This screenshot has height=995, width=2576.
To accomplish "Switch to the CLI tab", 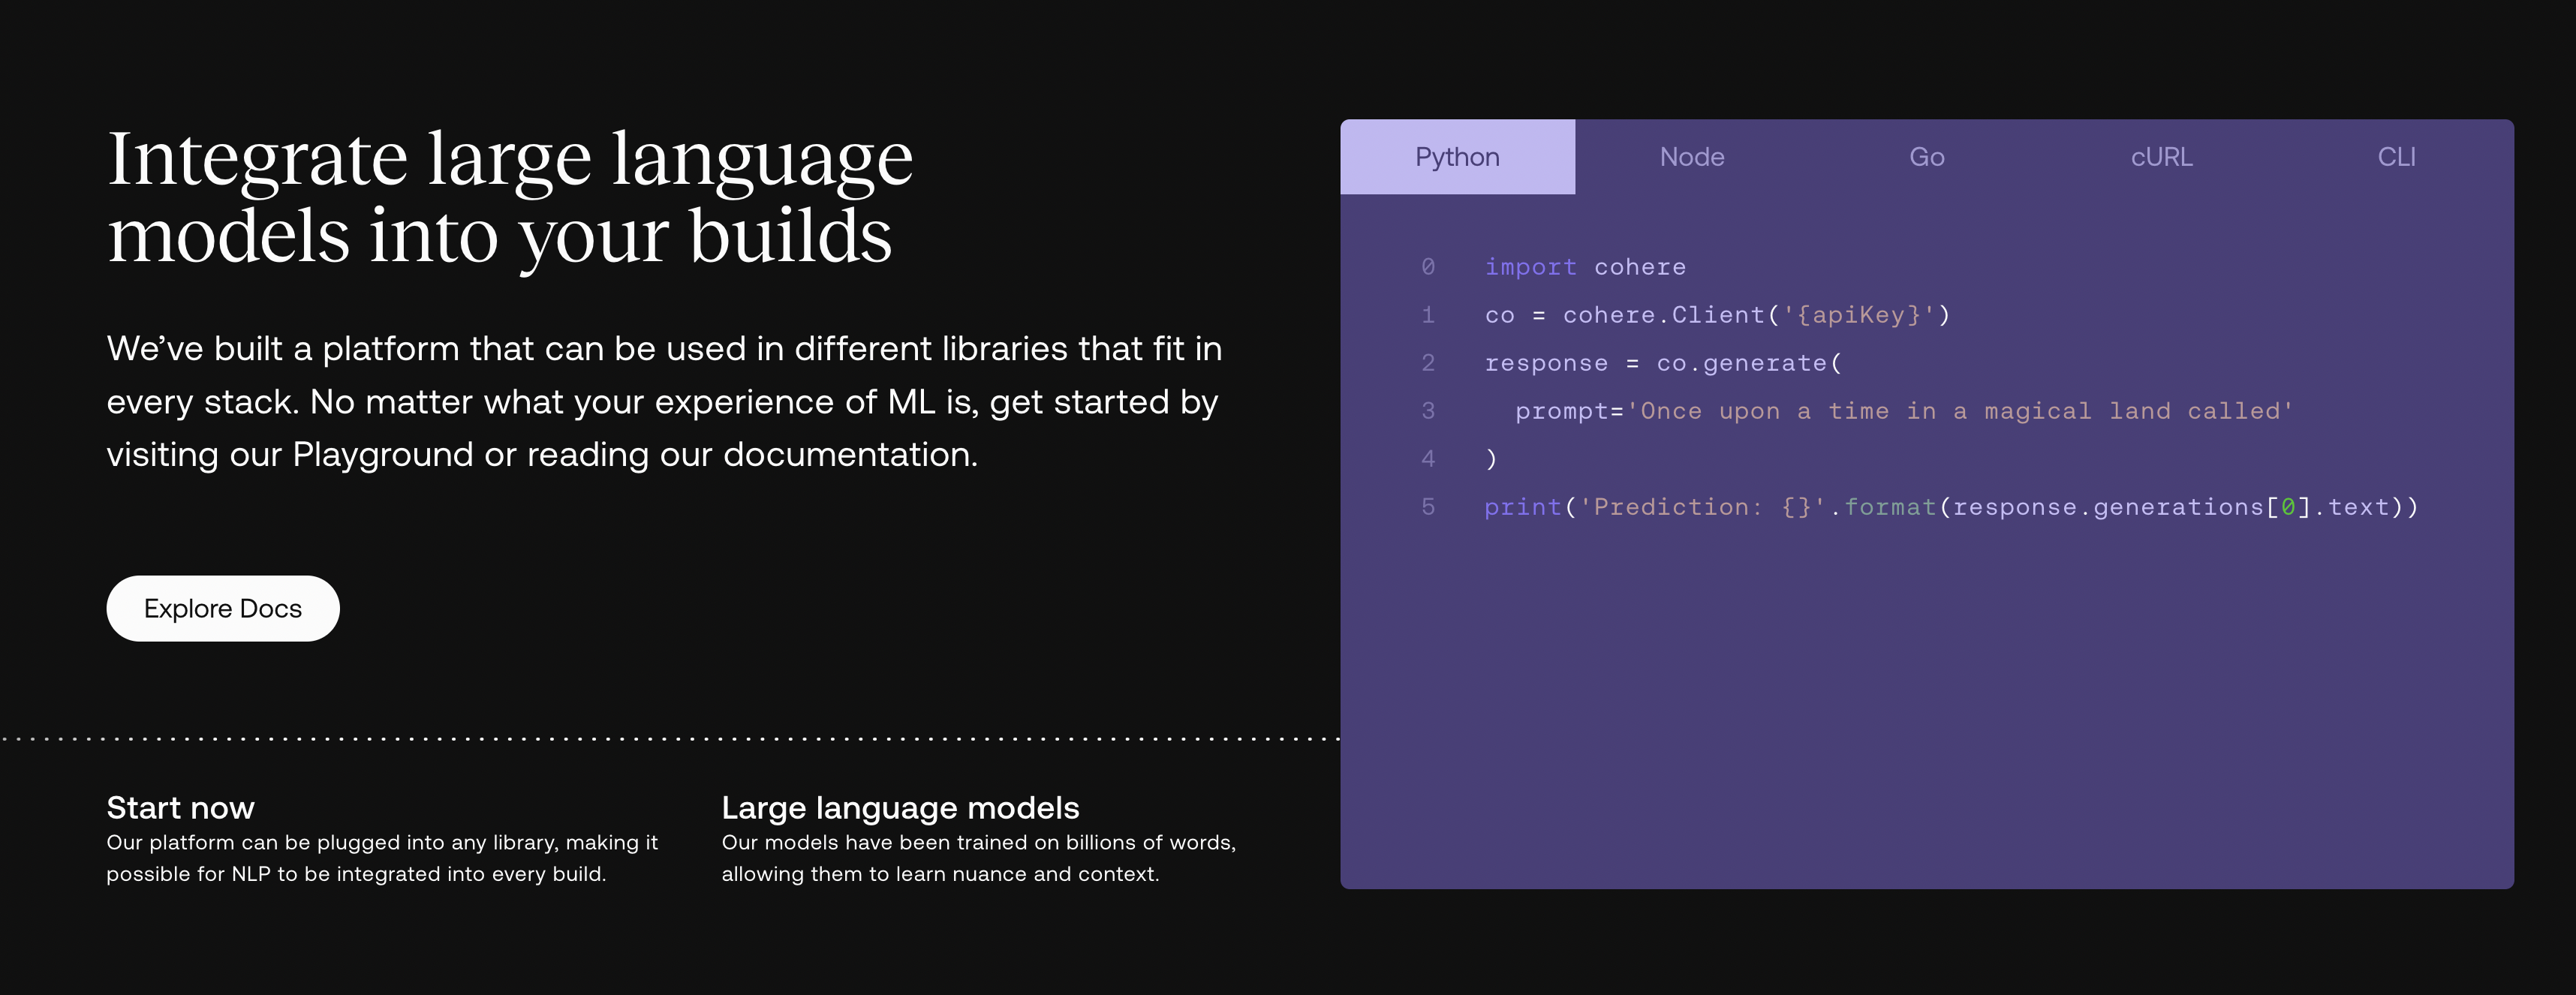I will (x=2396, y=157).
